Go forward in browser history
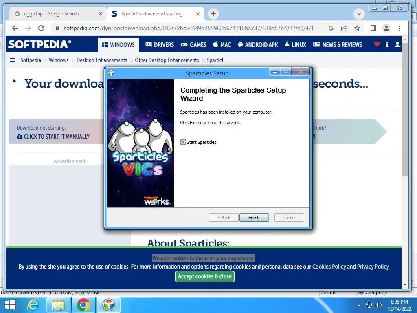This screenshot has width=417, height=313. pyautogui.click(x=28, y=28)
